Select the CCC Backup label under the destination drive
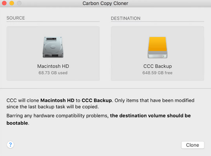The image size is (211, 156). [x=158, y=66]
